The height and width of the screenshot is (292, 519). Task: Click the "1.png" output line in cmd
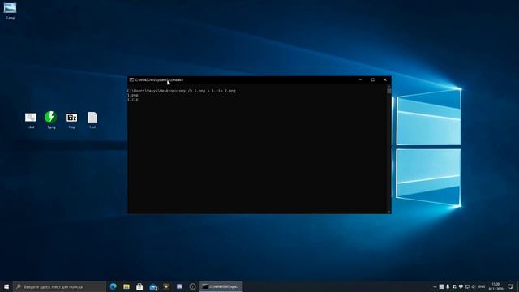click(133, 95)
